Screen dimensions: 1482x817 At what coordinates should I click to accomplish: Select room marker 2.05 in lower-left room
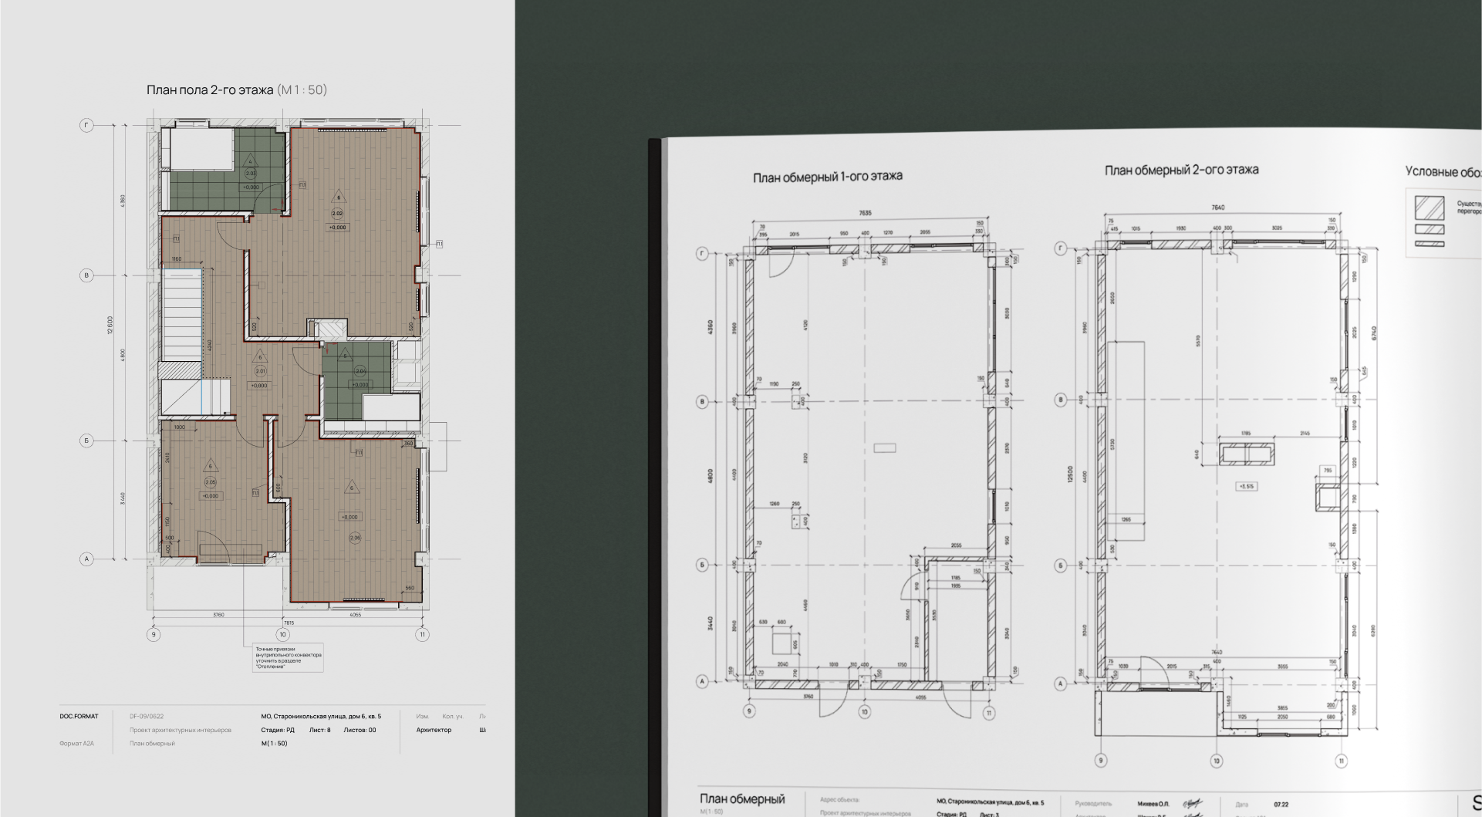pos(210,482)
